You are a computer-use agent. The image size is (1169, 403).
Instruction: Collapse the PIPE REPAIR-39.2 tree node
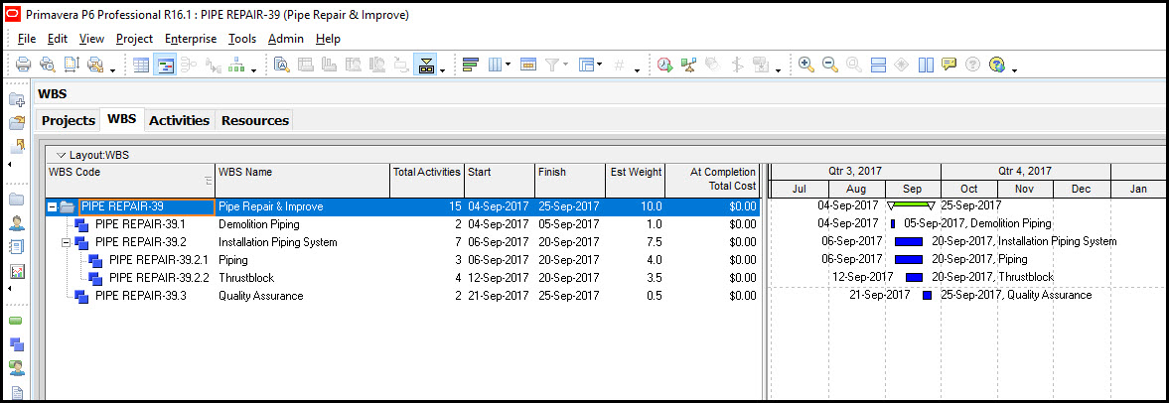tap(67, 242)
